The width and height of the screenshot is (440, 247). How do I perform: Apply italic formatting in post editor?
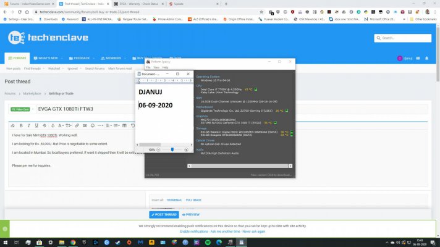[x=28, y=125]
